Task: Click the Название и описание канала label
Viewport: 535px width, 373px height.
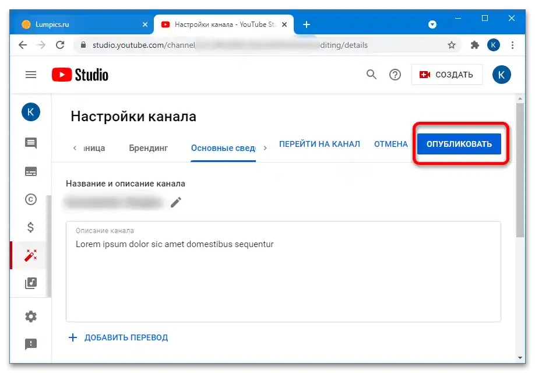Action: point(125,184)
